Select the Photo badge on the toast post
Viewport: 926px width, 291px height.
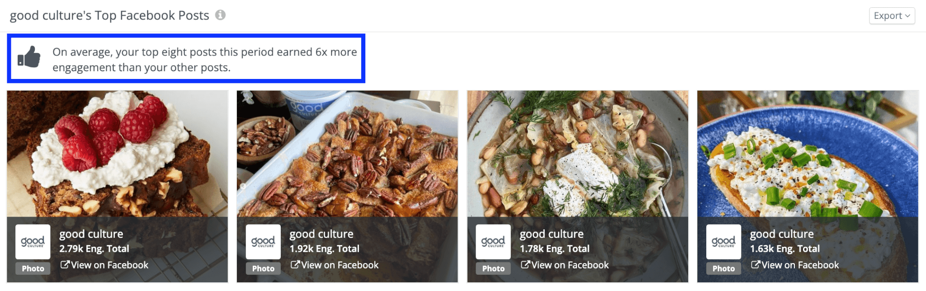click(x=723, y=268)
